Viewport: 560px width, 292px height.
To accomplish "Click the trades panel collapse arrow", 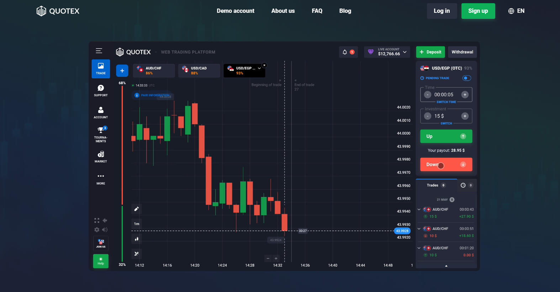I will pos(446,266).
